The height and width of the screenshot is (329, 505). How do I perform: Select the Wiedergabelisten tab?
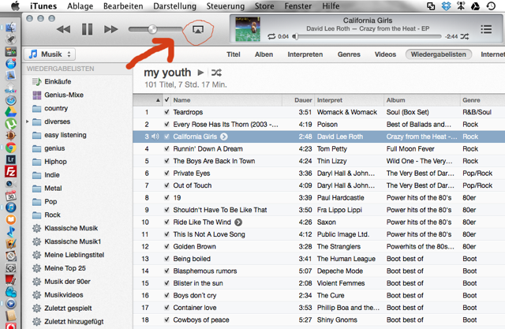[439, 54]
